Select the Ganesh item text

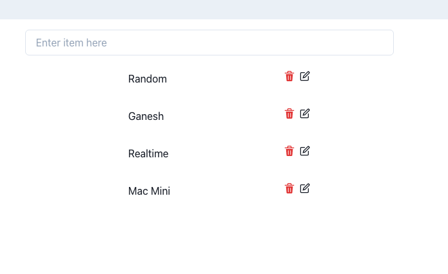point(146,116)
